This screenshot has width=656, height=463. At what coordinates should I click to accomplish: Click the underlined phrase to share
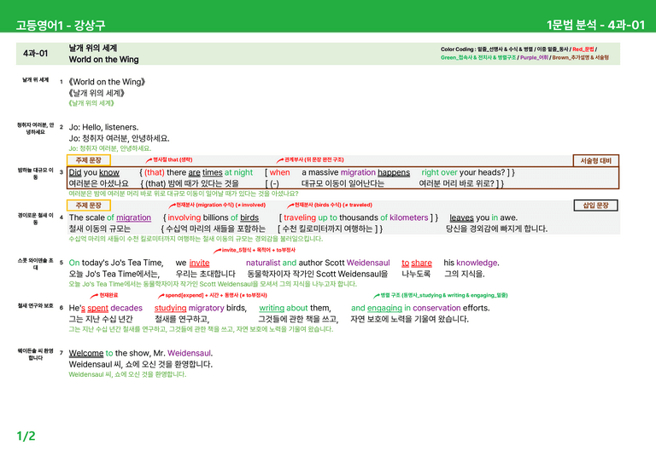click(x=417, y=263)
